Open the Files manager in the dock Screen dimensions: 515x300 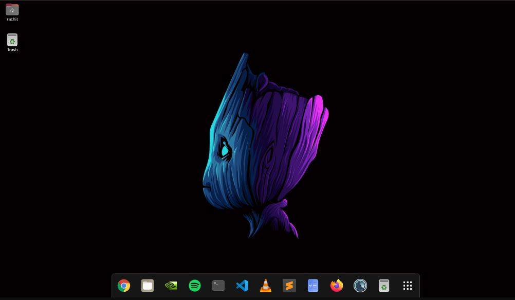tap(148, 286)
